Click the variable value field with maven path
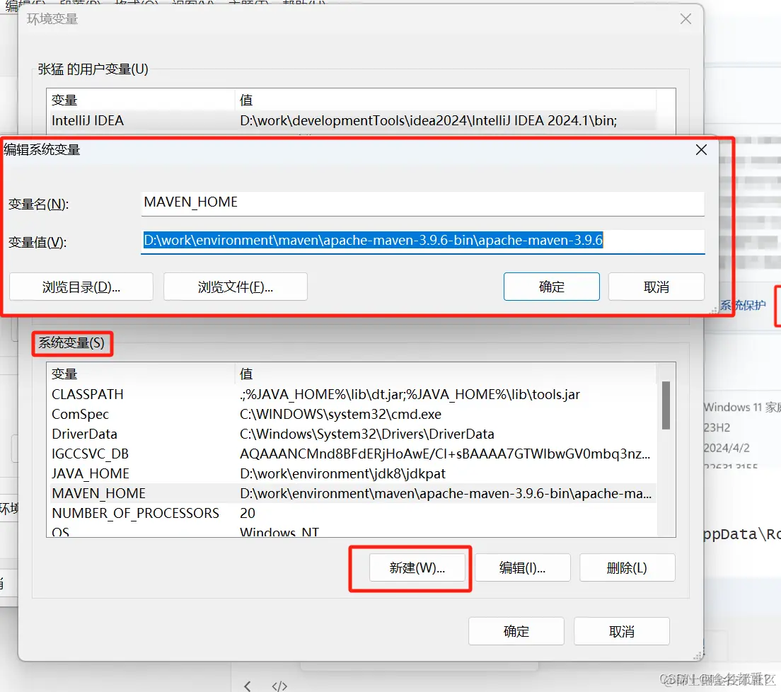The height and width of the screenshot is (692, 781). 422,241
